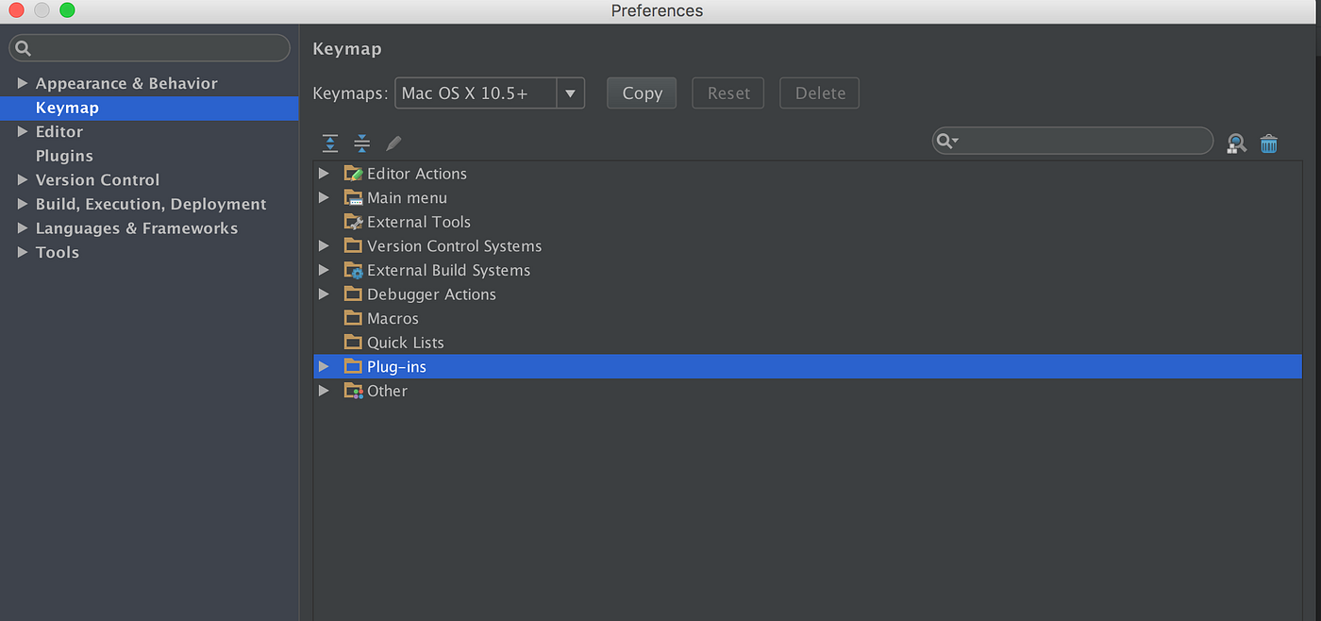The image size is (1321, 621).
Task: Click the Editor Actions folder icon
Action: tap(352, 173)
